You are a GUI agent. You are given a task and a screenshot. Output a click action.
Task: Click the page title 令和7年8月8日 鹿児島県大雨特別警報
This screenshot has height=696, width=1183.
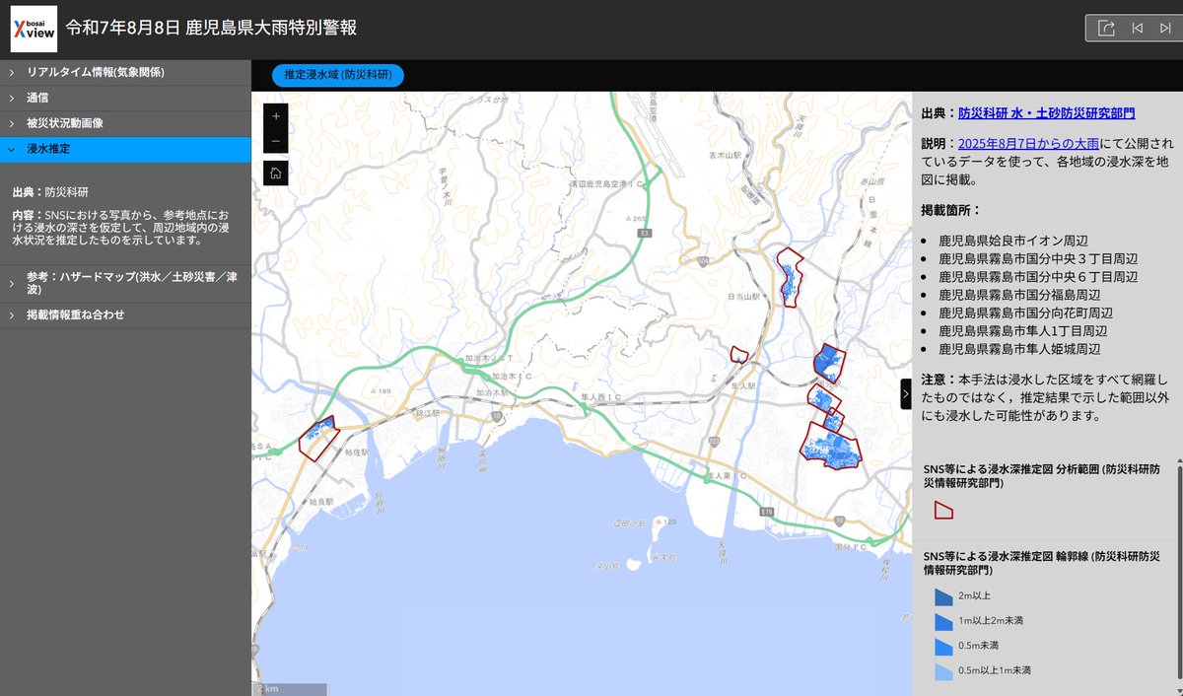211,28
